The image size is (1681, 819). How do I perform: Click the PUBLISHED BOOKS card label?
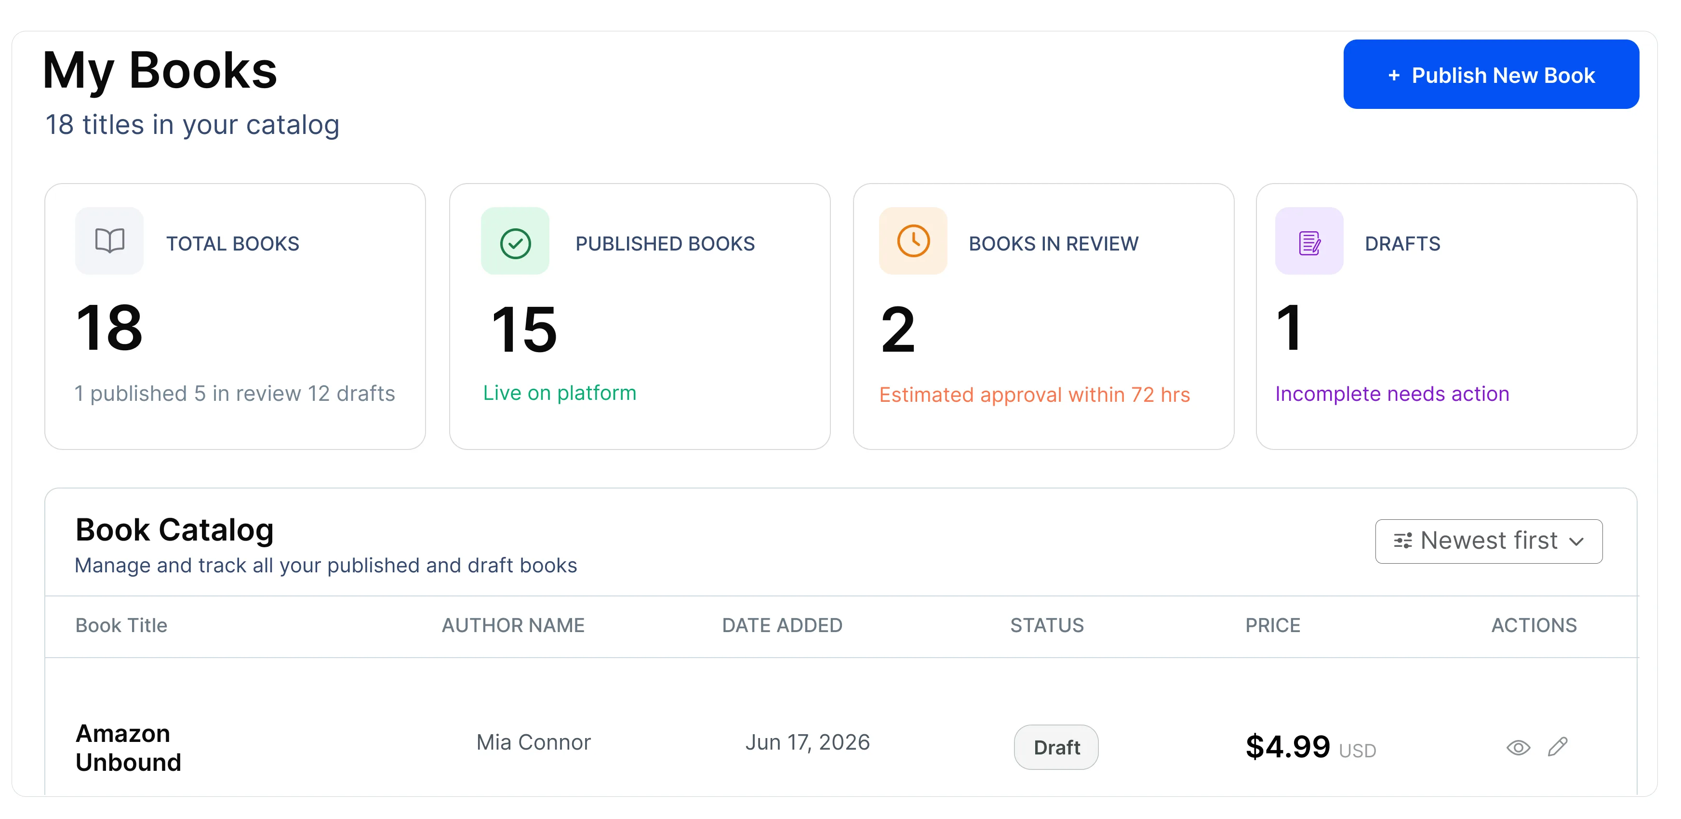665,244
